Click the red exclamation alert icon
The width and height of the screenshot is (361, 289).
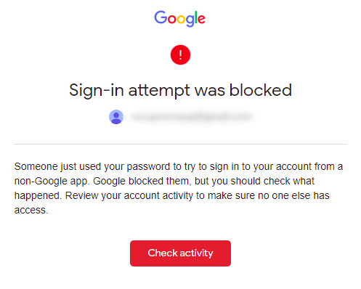click(x=180, y=54)
